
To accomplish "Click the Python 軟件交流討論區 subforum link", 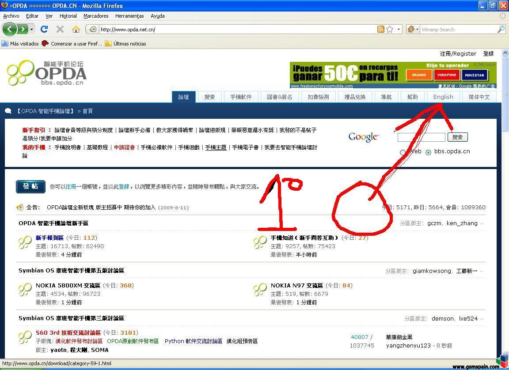I will pyautogui.click(x=194, y=341).
